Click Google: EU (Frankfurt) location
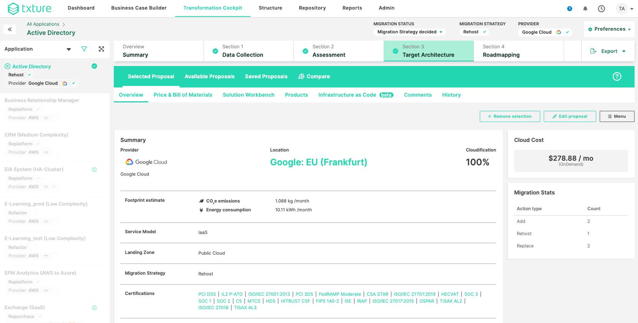The width and height of the screenshot is (638, 323). click(319, 162)
